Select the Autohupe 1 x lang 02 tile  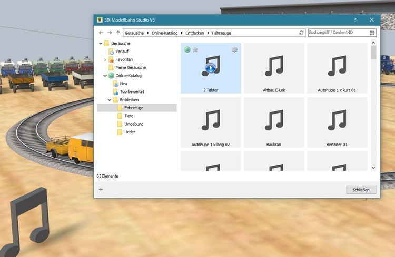point(211,122)
